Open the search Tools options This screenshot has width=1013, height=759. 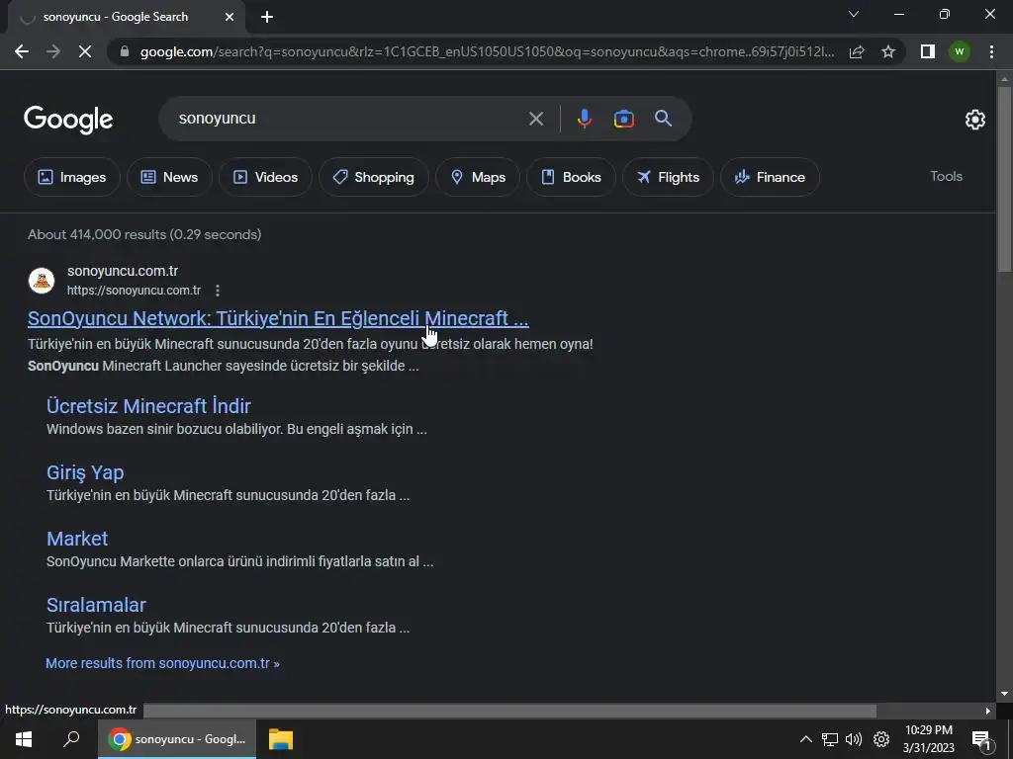(946, 176)
